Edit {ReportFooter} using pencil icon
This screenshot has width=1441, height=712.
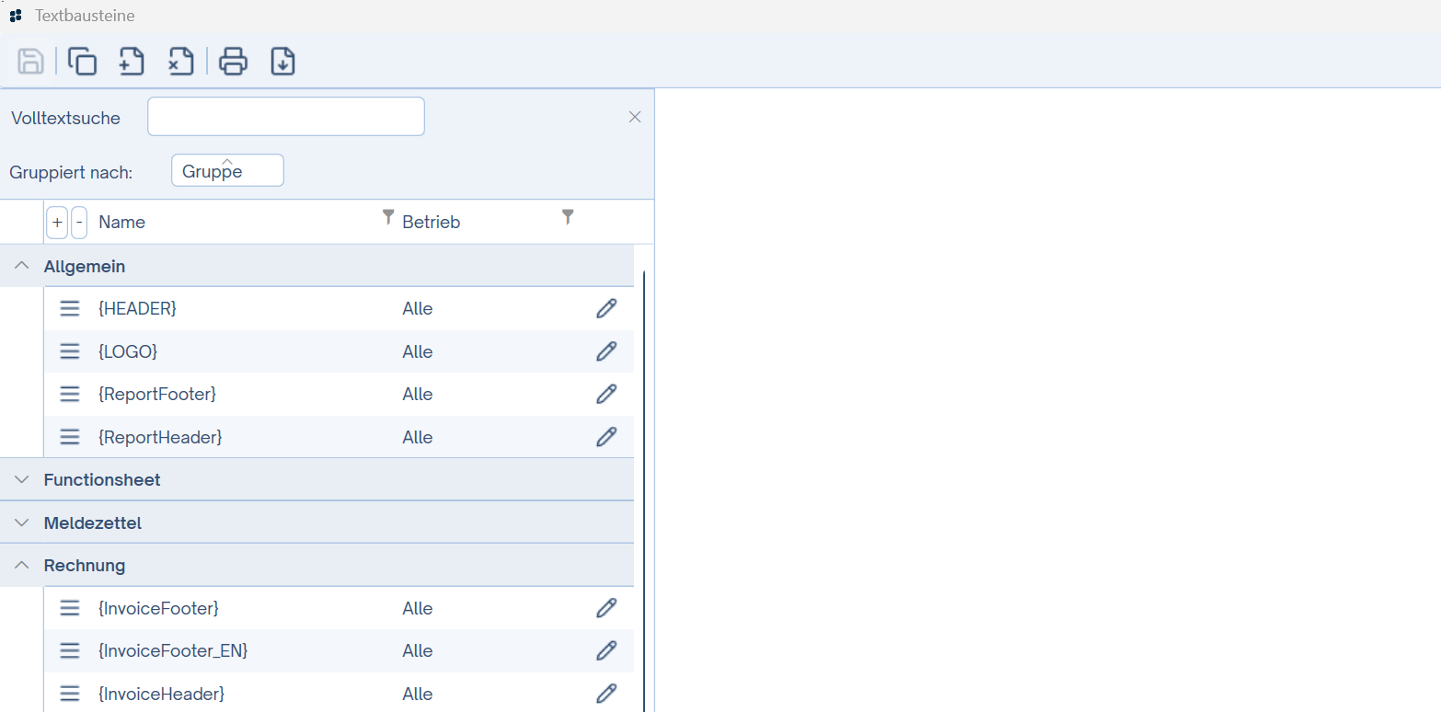pyautogui.click(x=605, y=394)
